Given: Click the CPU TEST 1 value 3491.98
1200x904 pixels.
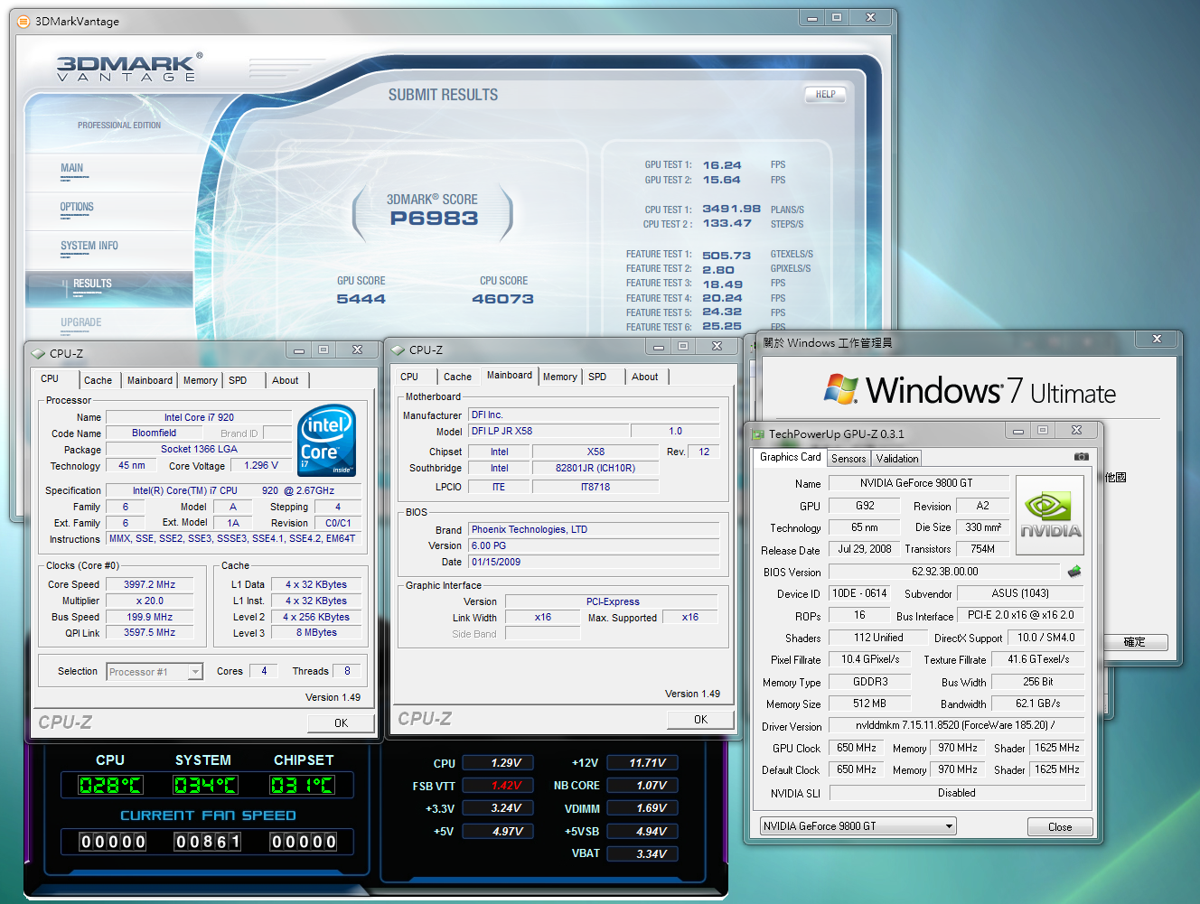Looking at the screenshot, I should (x=732, y=209).
